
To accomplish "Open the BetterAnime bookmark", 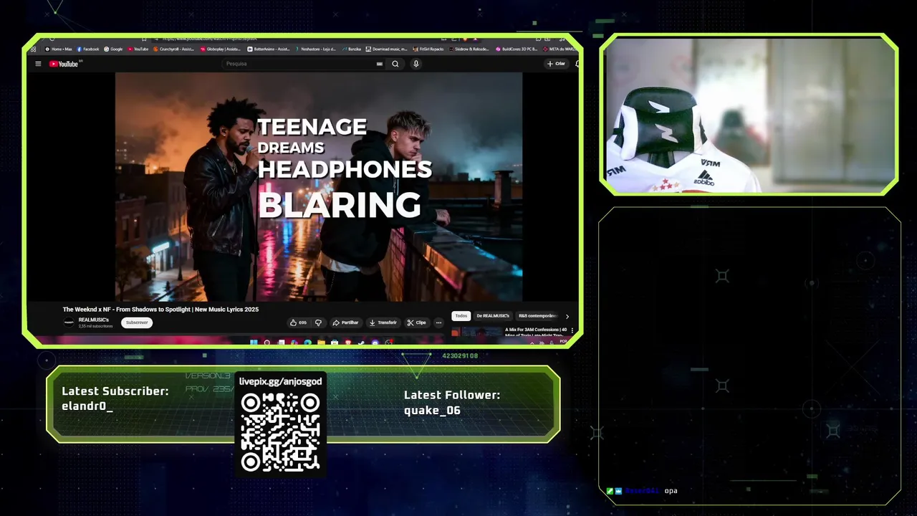I will click(x=269, y=49).
